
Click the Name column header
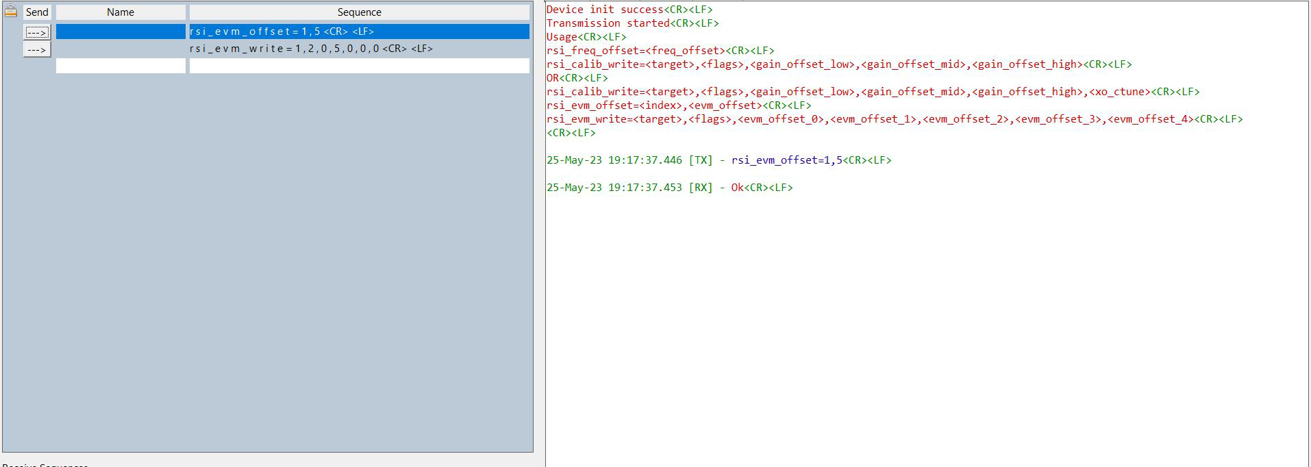point(121,12)
